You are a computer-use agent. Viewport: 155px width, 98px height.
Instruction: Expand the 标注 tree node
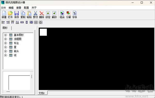[x=5, y=43]
